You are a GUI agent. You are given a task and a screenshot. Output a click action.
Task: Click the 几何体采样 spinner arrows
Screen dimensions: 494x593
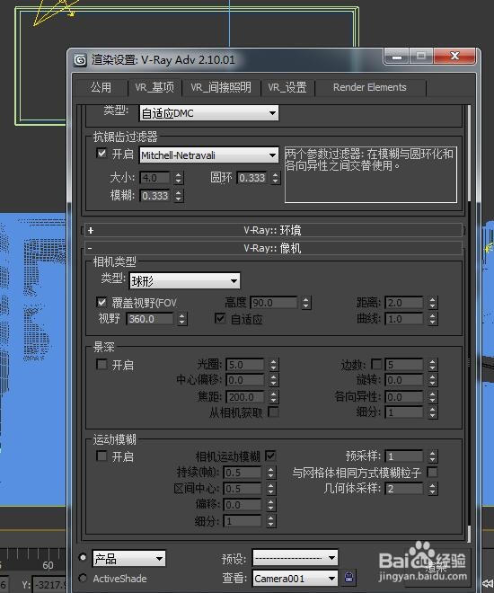[433, 489]
